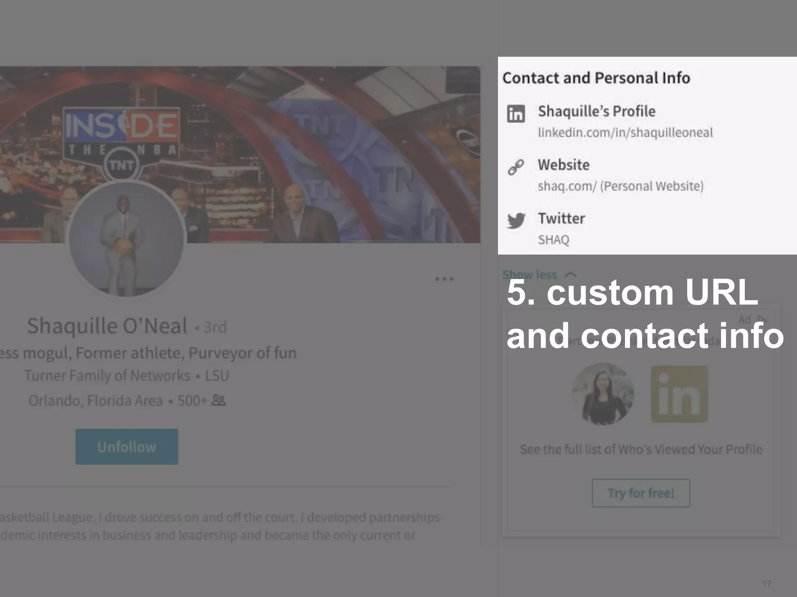Open the shaq.com personal website link
The width and height of the screenshot is (797, 597).
[621, 186]
